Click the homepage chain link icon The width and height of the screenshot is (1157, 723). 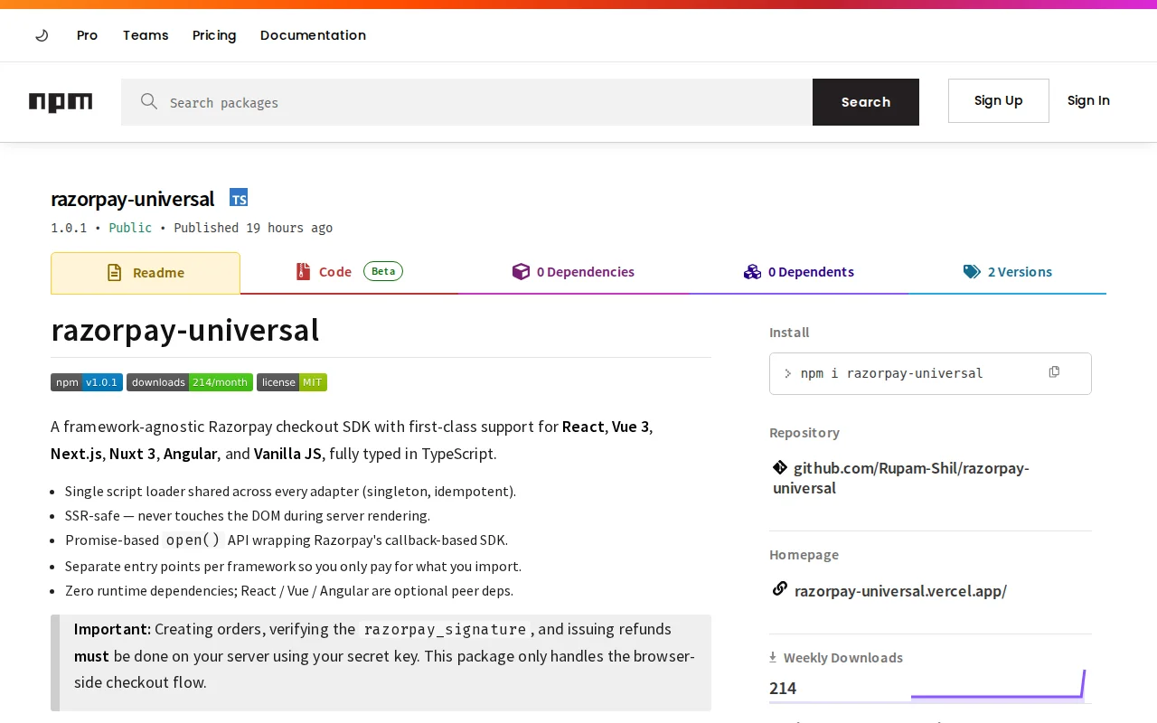pos(780,589)
